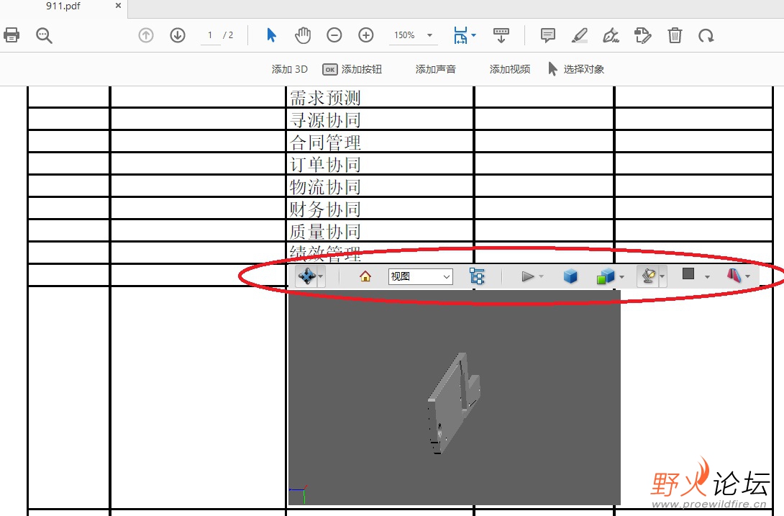Click model render mode icon
The height and width of the screenshot is (516, 784).
click(605, 276)
